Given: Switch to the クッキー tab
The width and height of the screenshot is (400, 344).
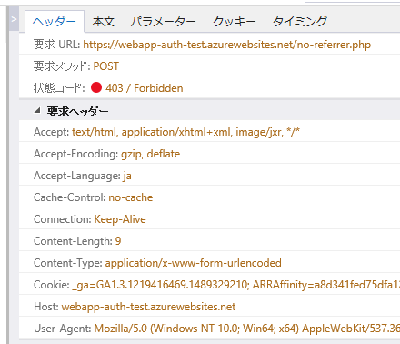Looking at the screenshot, I should tap(235, 22).
